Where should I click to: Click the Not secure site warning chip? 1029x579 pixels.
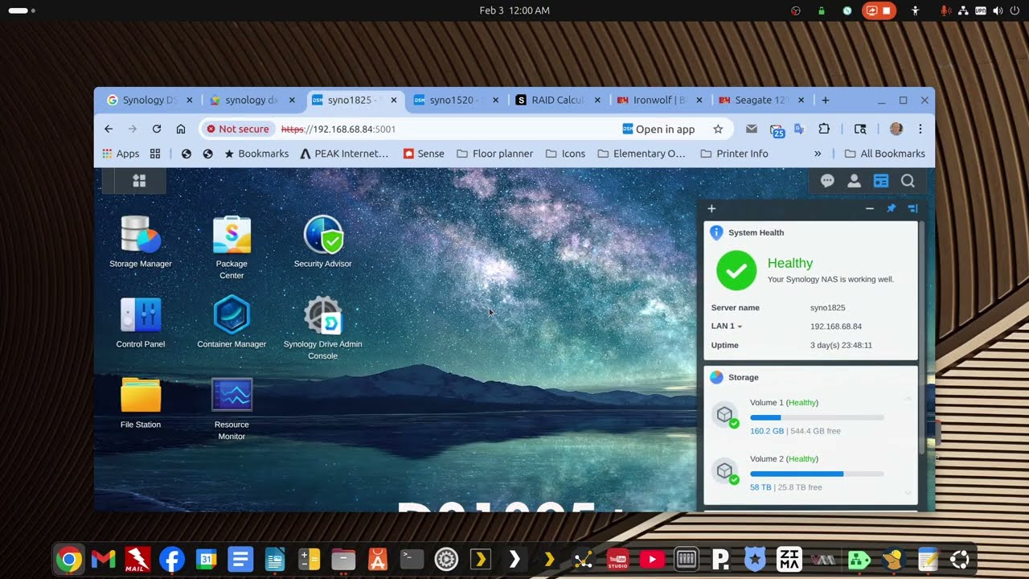tap(237, 129)
